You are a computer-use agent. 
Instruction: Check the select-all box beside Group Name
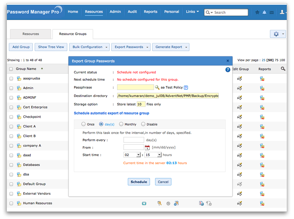point(11,69)
